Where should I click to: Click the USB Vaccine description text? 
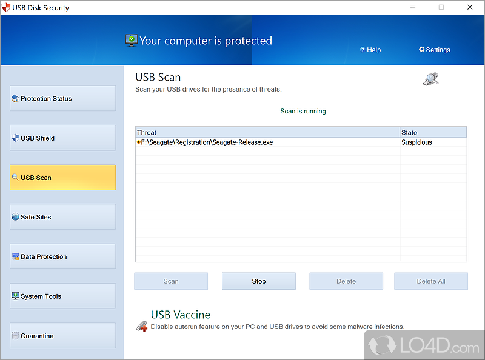(x=278, y=327)
